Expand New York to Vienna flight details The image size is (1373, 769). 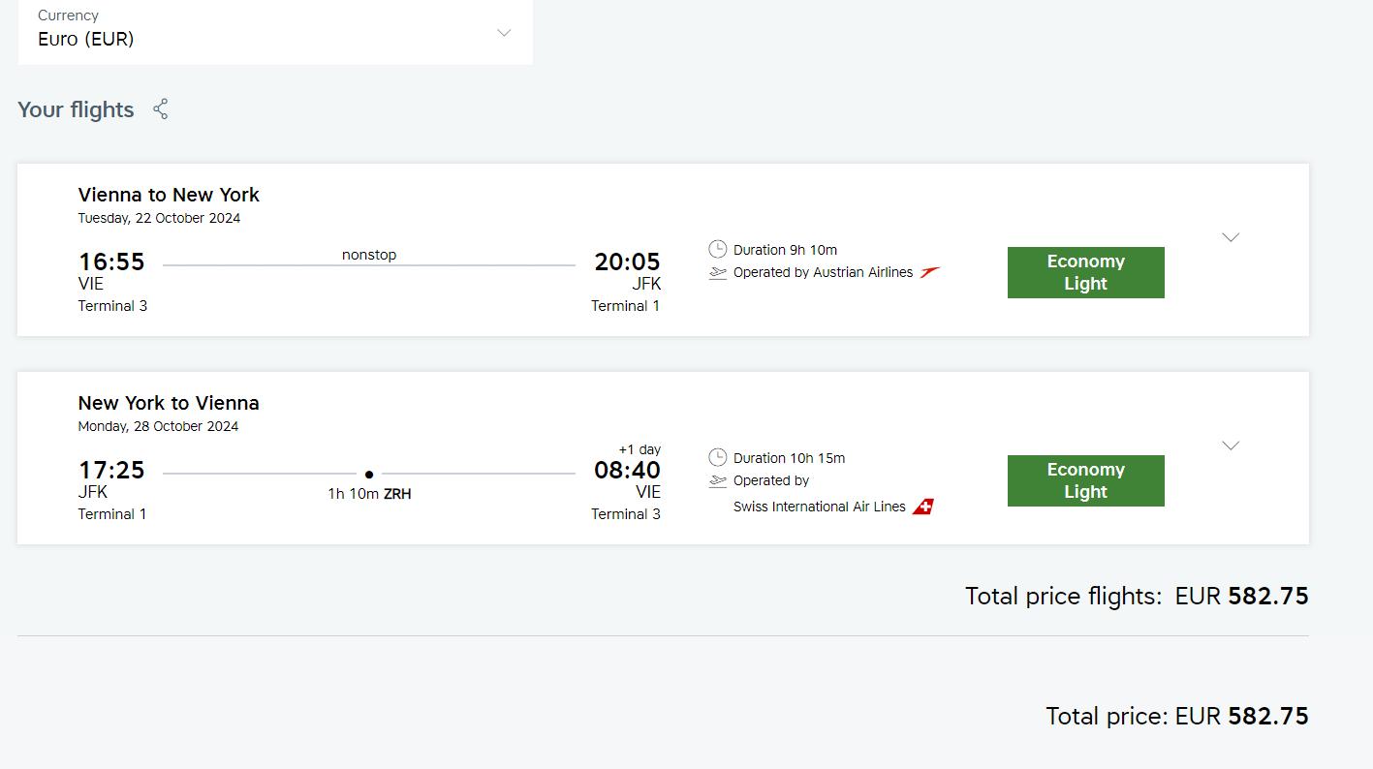coord(1231,446)
